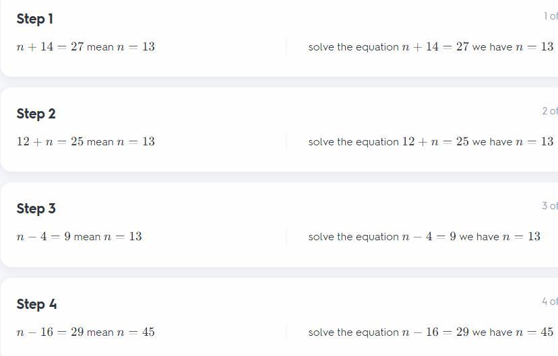Click explanation solving n + 14 = 27
558x356 pixels.
431,46
